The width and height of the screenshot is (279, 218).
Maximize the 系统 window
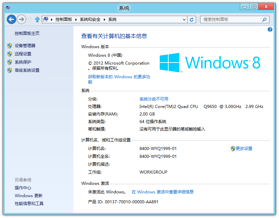coord(254,7)
